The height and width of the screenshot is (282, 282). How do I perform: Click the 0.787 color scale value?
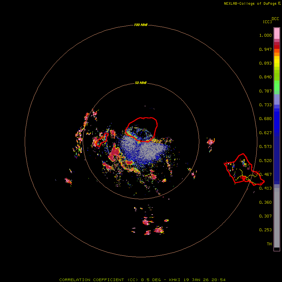click(x=265, y=91)
